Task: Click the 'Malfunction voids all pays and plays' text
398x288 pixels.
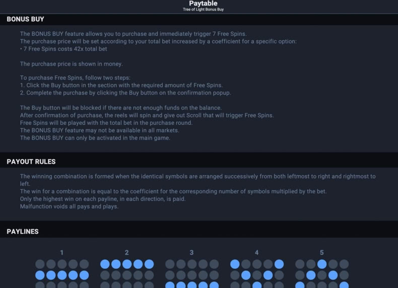Action: pyautogui.click(x=69, y=206)
